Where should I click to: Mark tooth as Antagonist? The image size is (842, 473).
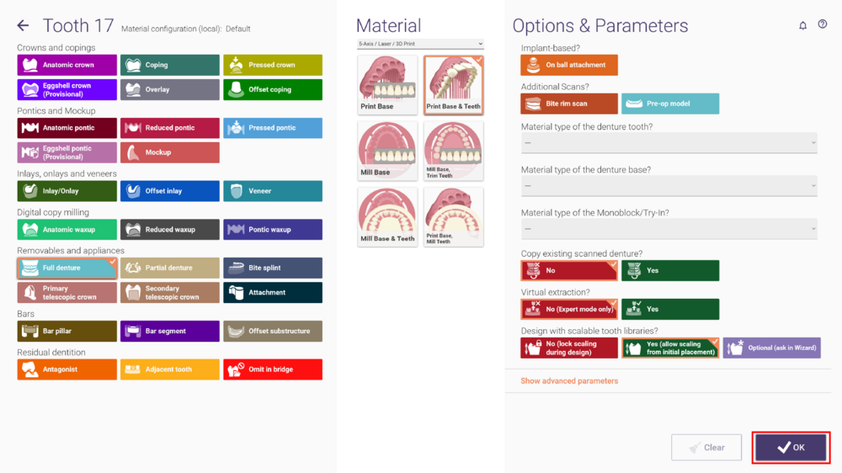tap(67, 369)
